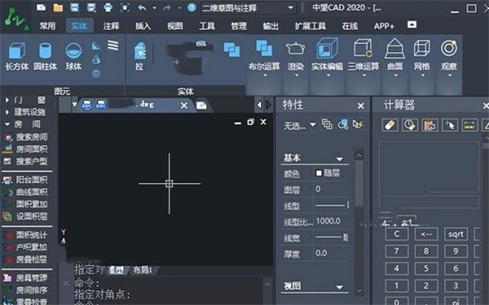Click the overlapping squares icon beside 布尔运算

pyautogui.click(x=231, y=50)
